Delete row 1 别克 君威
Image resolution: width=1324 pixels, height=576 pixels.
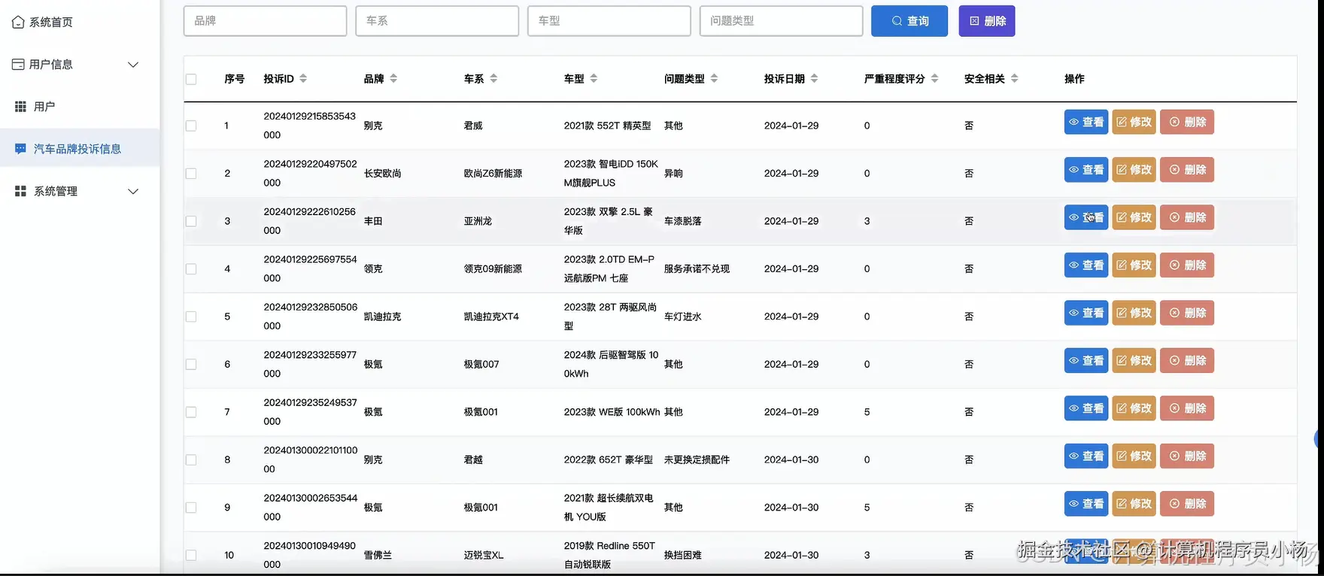[1187, 122]
